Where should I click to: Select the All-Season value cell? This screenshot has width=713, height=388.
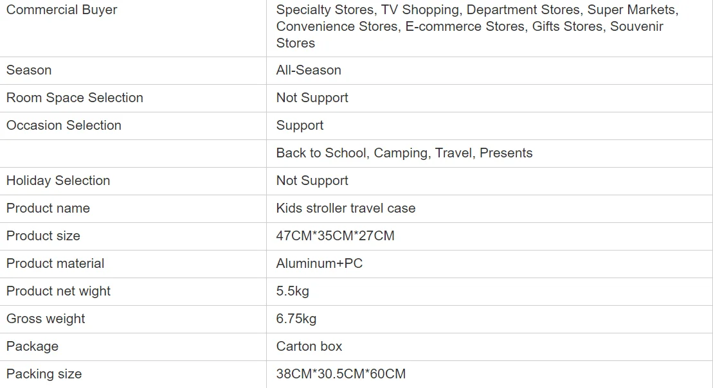(309, 70)
